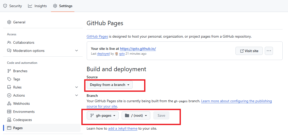Open the add a Jekyll theme link

tap(123, 128)
